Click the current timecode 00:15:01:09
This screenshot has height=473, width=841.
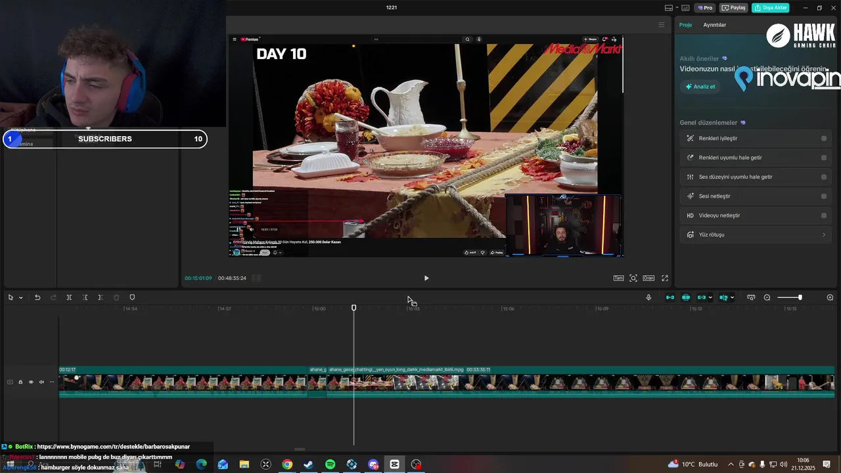pos(198,278)
